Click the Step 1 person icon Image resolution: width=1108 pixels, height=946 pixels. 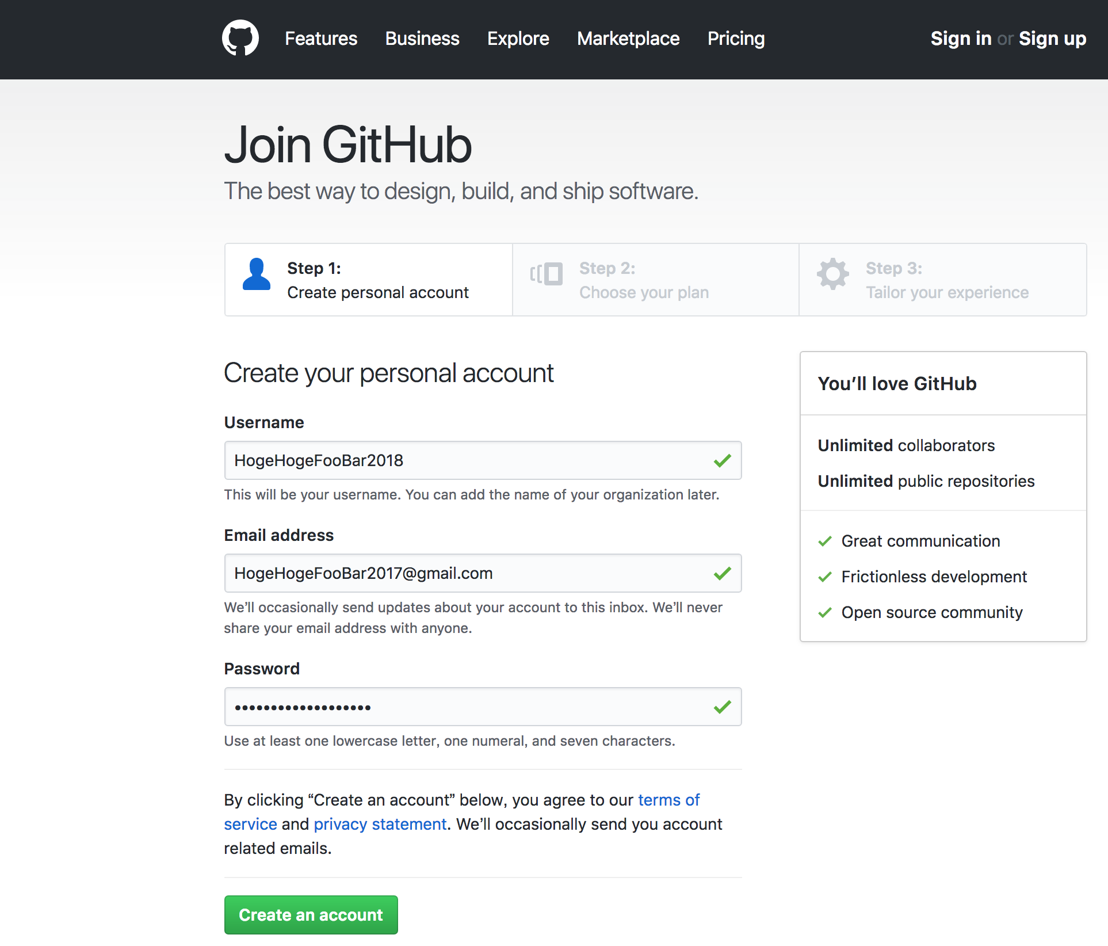tap(256, 274)
